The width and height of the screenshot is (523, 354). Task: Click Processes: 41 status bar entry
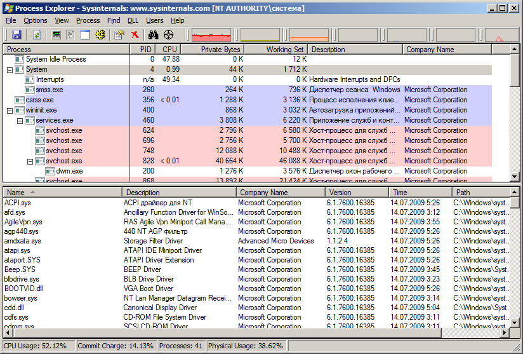[182, 346]
